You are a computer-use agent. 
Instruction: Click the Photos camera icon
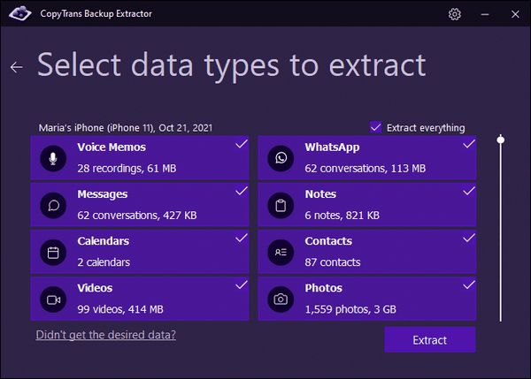coord(281,299)
